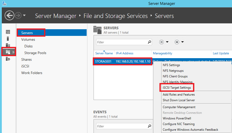Open the Disks page
The height and width of the screenshot is (133, 232).
click(x=28, y=46)
